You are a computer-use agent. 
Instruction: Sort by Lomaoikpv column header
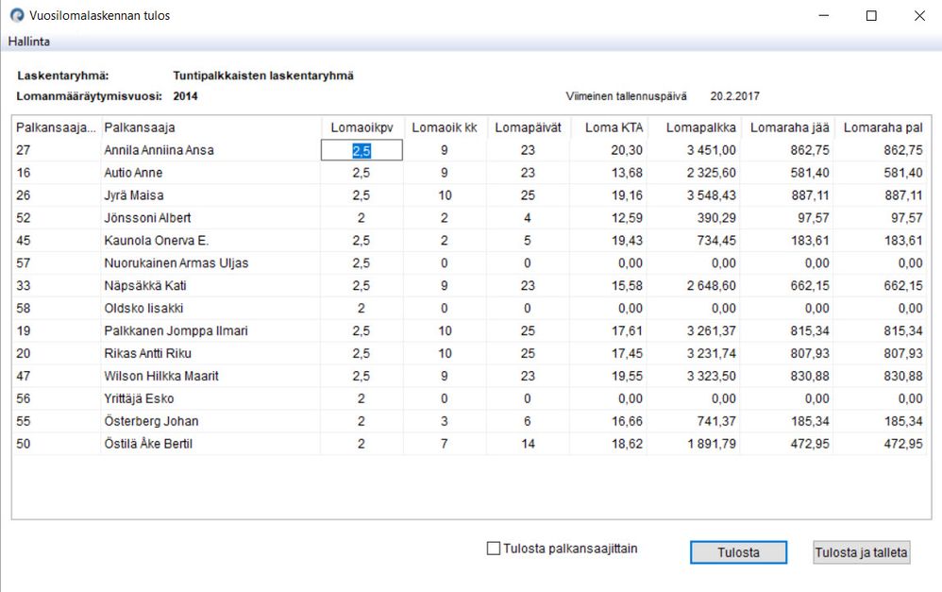pyautogui.click(x=362, y=127)
